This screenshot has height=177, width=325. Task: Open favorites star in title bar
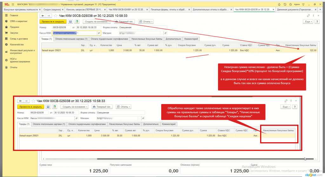291,4
